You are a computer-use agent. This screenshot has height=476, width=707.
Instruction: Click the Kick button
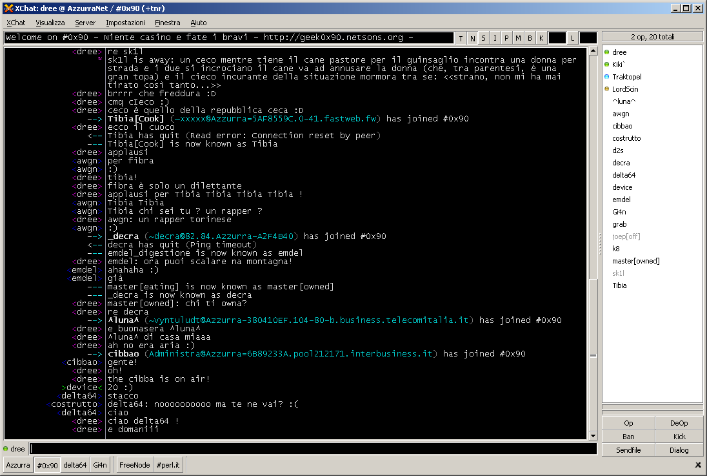pyautogui.click(x=679, y=437)
